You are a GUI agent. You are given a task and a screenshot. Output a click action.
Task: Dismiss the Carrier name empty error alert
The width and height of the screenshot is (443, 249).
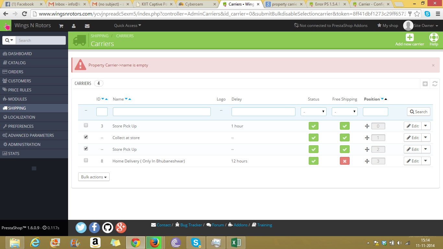tap(433, 65)
